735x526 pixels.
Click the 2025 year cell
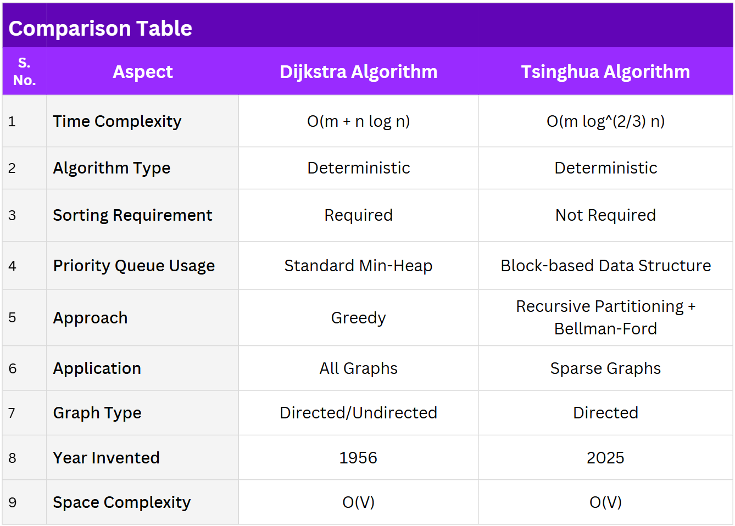pos(605,458)
